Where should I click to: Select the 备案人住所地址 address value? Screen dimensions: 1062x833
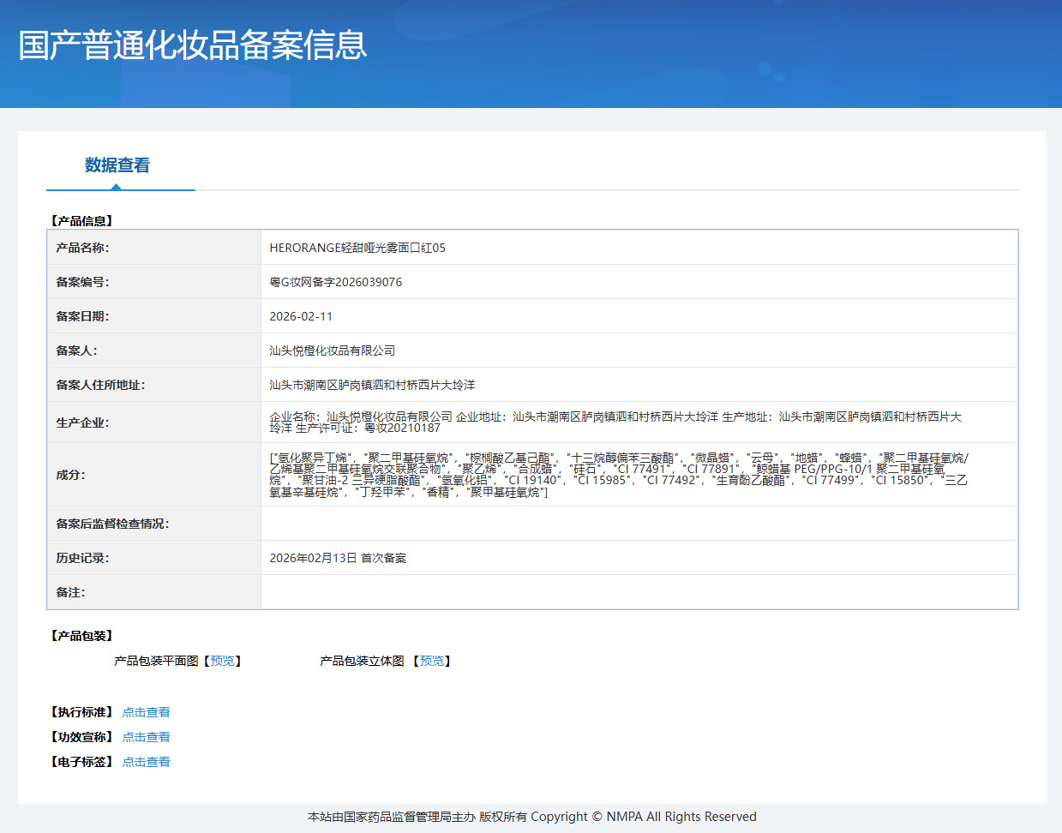(x=372, y=385)
